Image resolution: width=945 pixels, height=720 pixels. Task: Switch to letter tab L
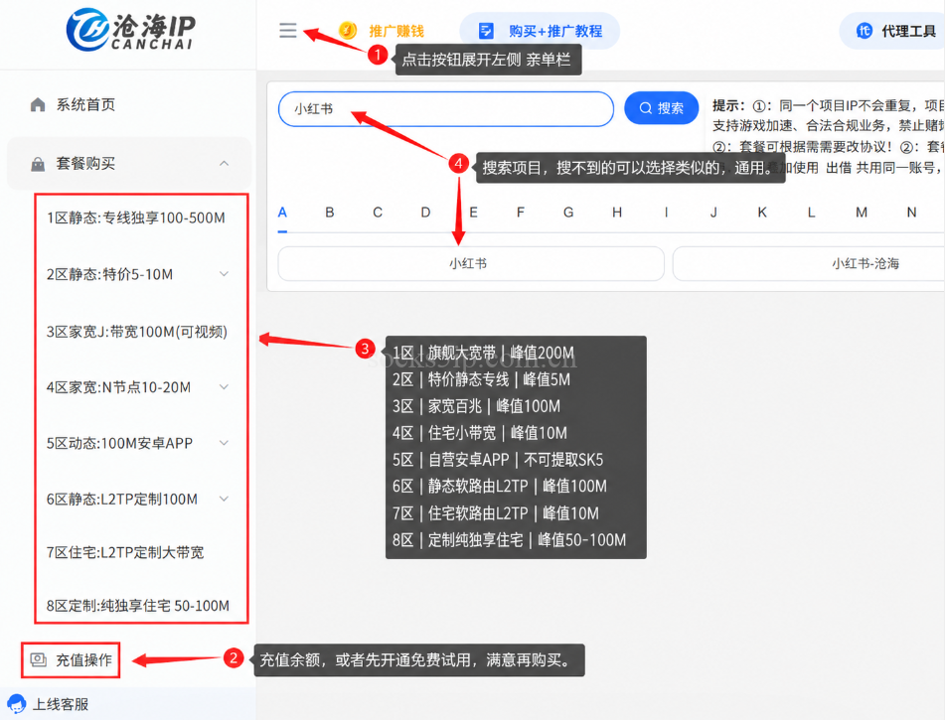811,213
